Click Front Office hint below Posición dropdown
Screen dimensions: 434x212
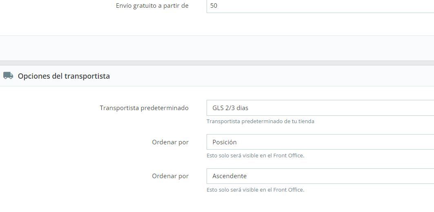click(256, 156)
